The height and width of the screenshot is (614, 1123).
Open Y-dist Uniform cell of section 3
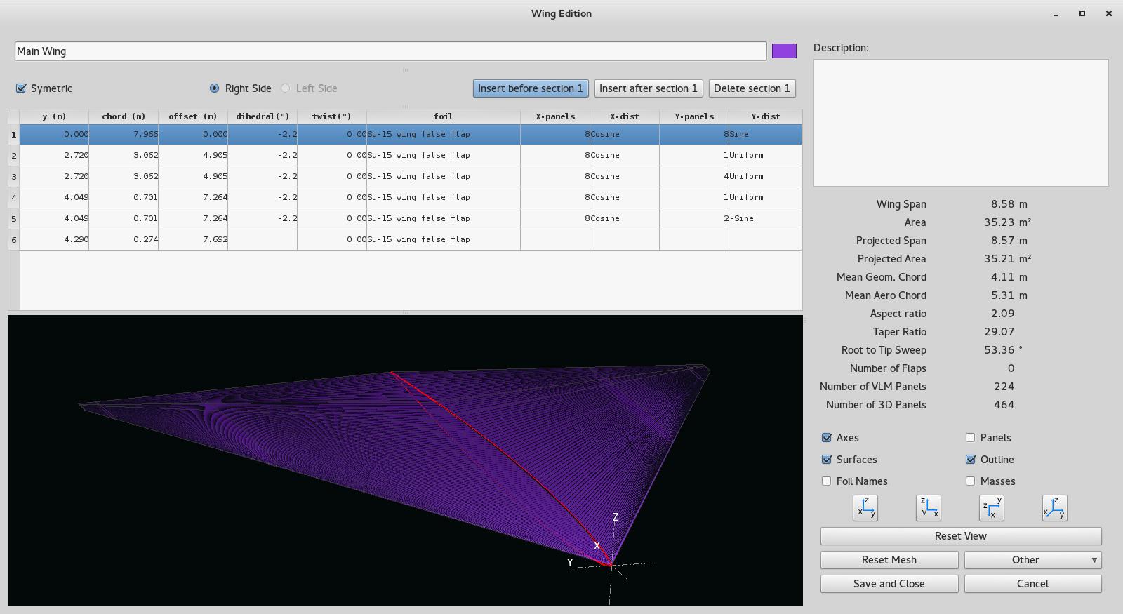(765, 176)
